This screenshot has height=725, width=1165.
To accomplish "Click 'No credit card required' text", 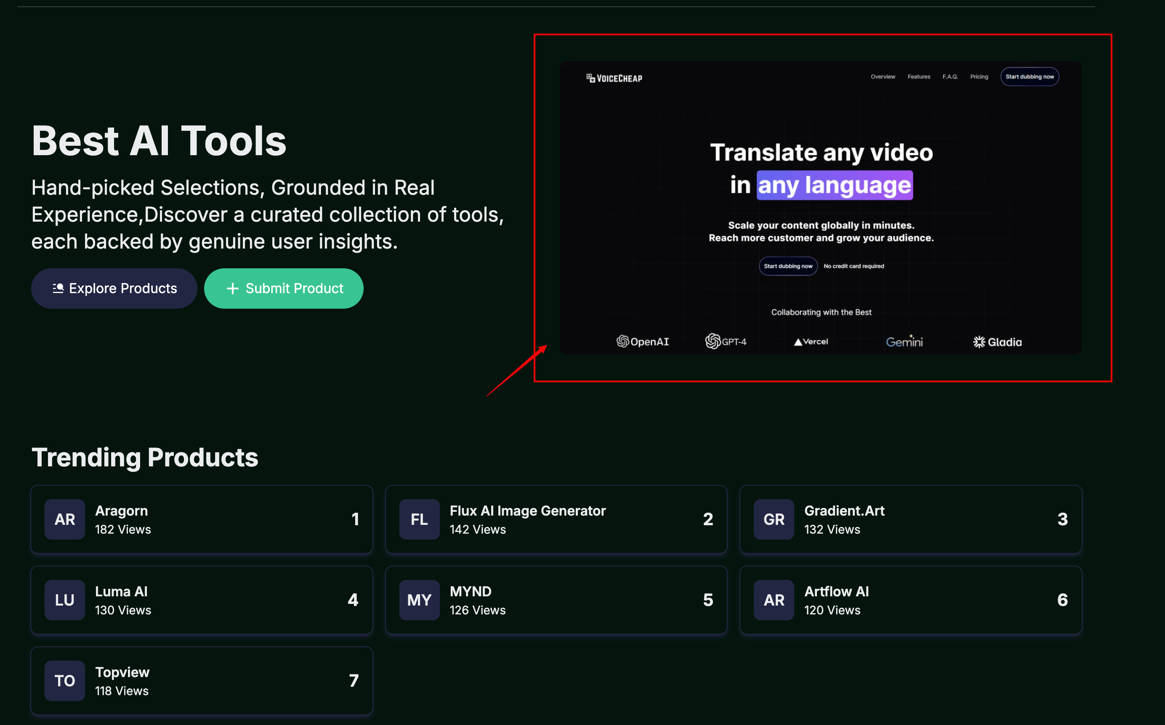I will coord(854,266).
